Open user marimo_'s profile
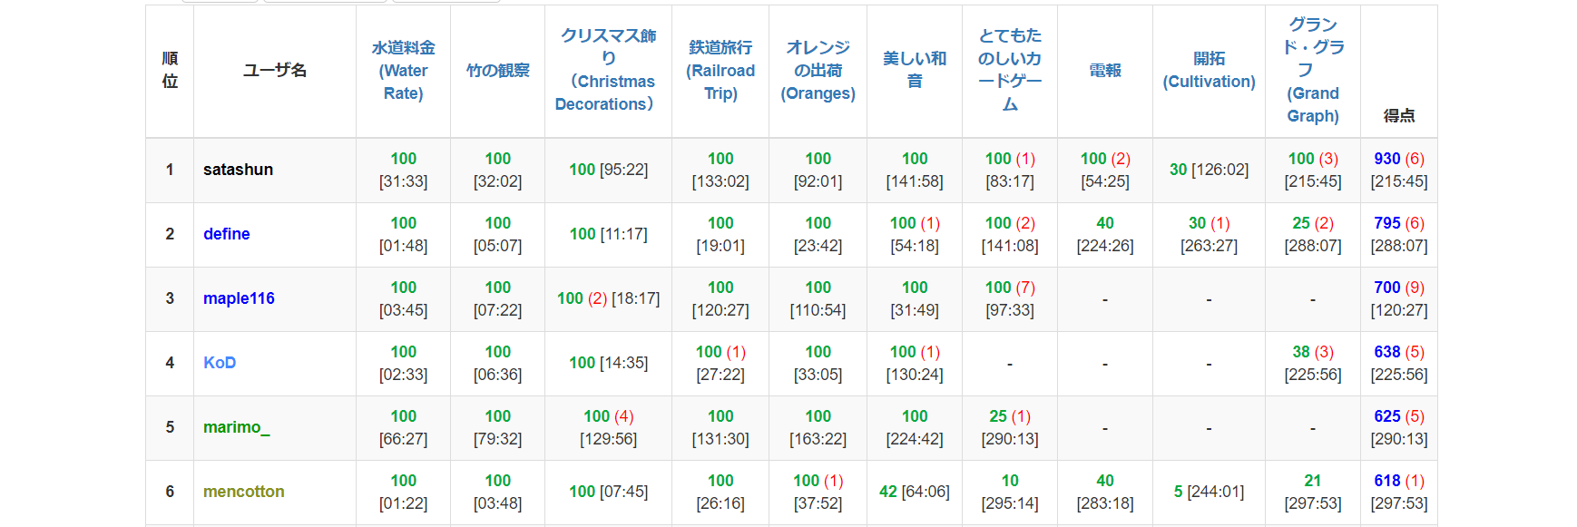 pyautogui.click(x=236, y=427)
